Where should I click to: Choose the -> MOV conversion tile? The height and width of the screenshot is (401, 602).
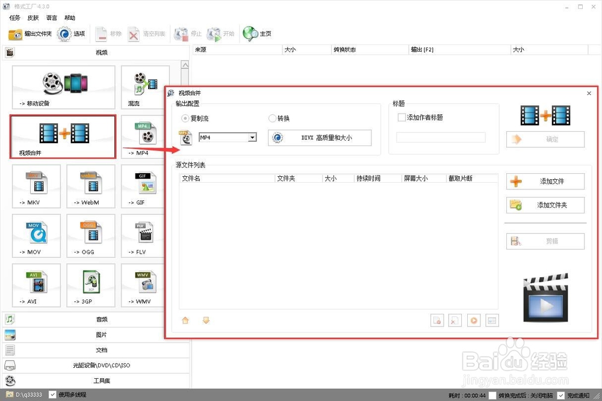coord(36,236)
